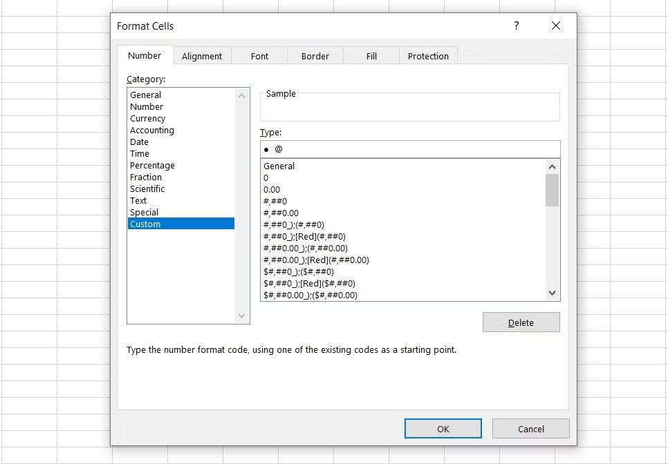Switch to the Border tab
Viewport: 668px width, 464px height.
tap(315, 56)
